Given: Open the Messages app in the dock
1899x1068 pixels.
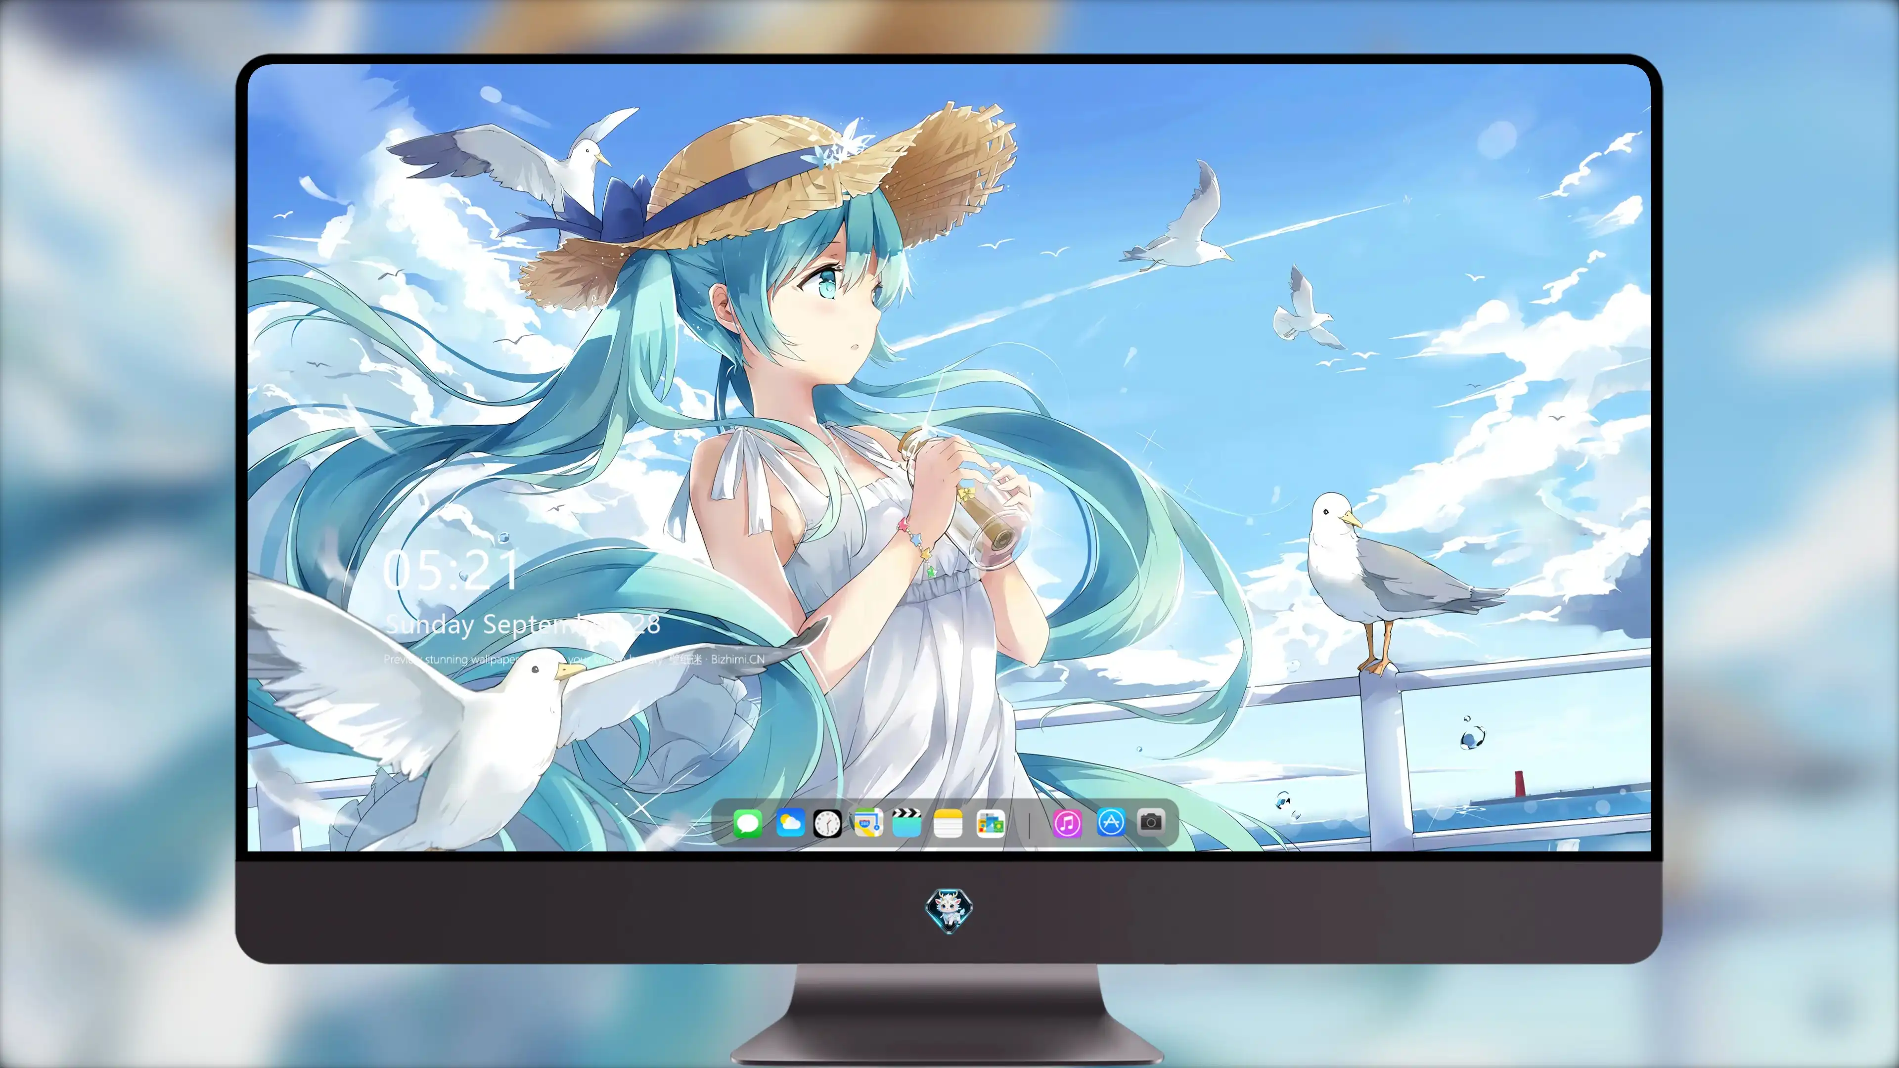Looking at the screenshot, I should [748, 823].
